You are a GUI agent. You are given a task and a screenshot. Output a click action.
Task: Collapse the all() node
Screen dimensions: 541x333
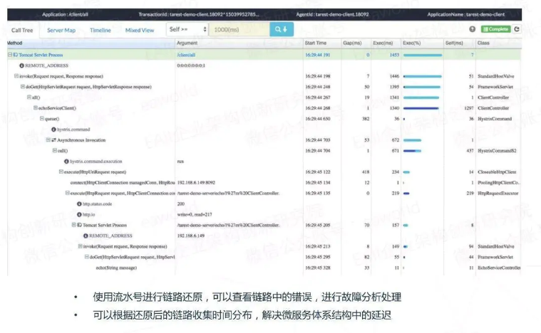(x=29, y=97)
